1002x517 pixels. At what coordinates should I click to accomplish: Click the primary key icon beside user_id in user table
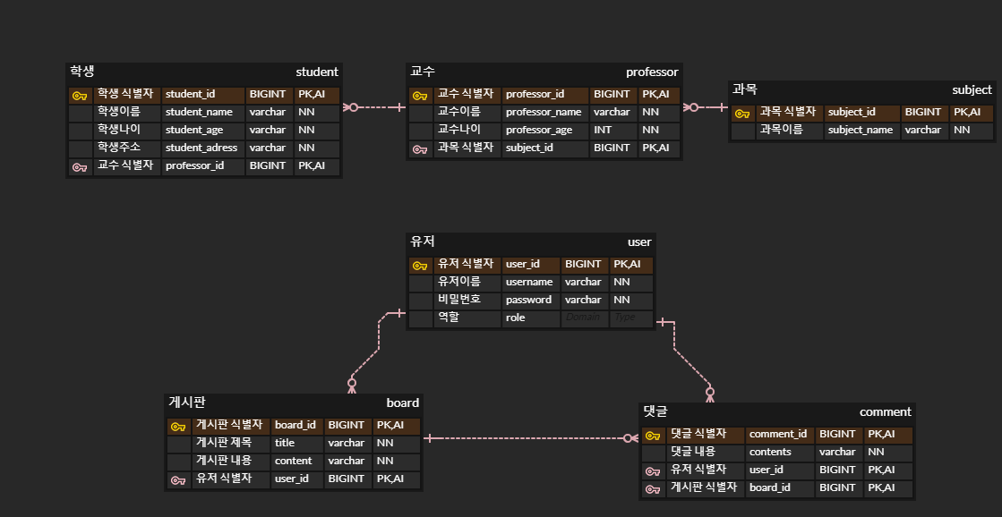click(x=421, y=265)
